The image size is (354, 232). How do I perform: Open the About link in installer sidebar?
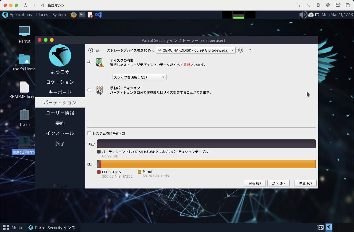pyautogui.click(x=60, y=185)
